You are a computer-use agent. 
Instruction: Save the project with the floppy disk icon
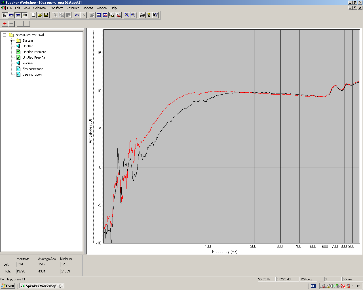coord(46,15)
